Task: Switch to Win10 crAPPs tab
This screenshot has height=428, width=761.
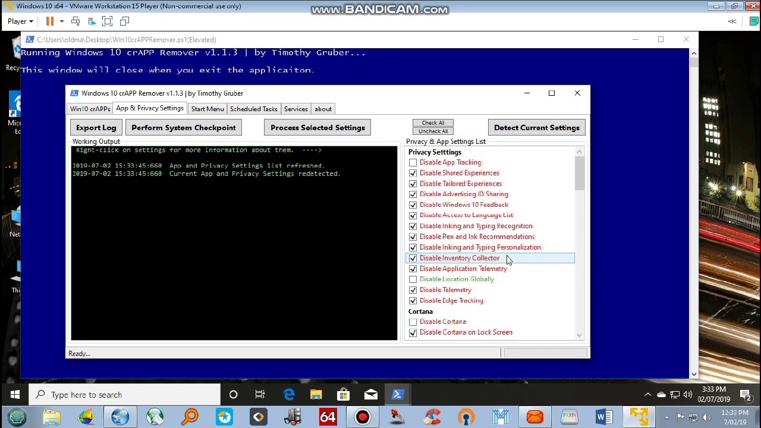Action: 90,109
